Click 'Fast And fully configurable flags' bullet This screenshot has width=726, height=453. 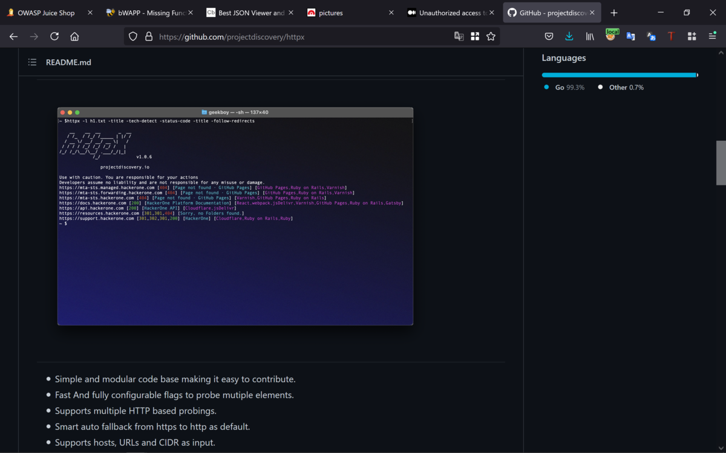[x=174, y=395]
